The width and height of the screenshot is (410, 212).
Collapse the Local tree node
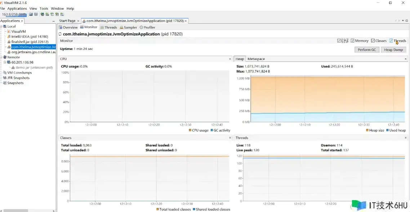1,26
